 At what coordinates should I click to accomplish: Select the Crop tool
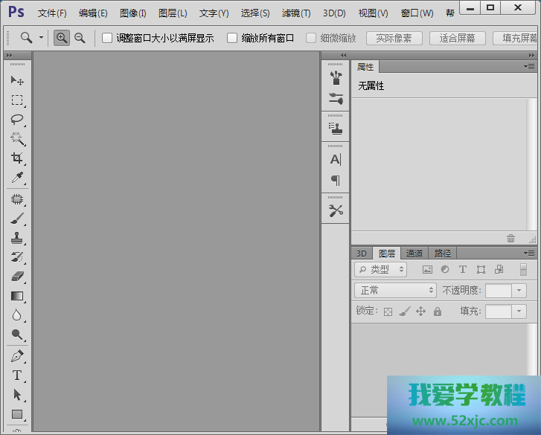17,158
